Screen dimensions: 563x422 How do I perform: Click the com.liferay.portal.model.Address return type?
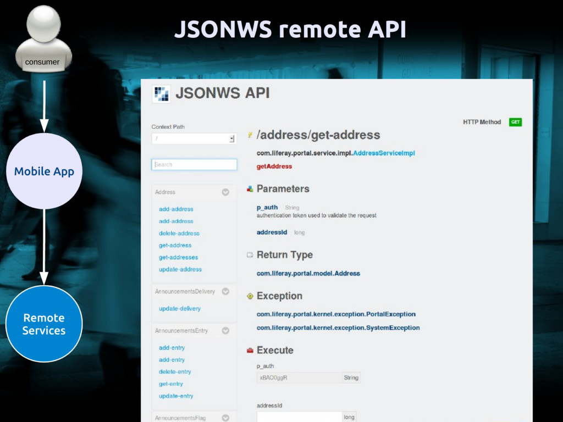pos(308,274)
